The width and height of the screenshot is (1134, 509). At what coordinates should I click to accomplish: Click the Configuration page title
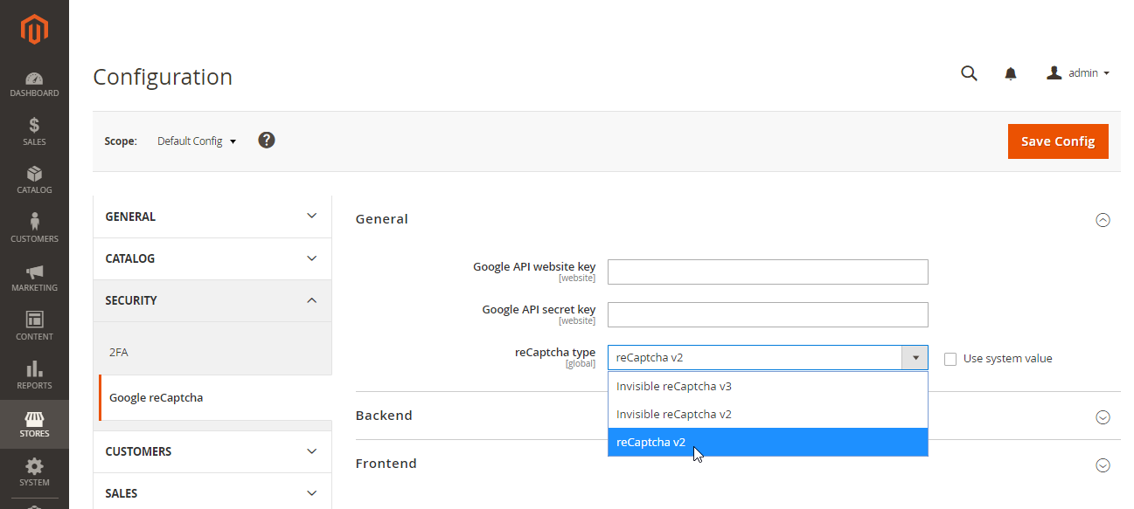(163, 77)
